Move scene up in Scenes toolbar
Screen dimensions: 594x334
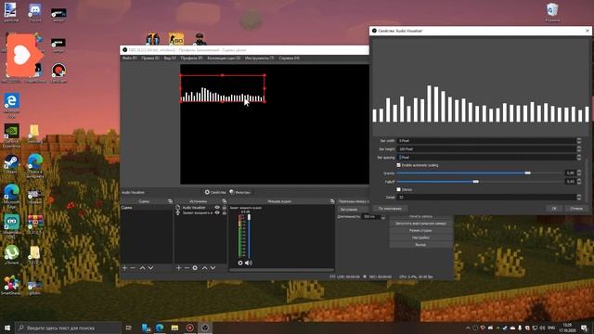[x=142, y=268]
